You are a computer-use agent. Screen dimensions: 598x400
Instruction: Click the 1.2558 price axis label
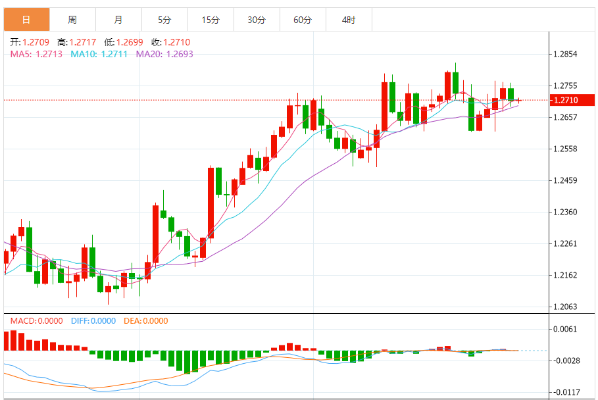pos(565,149)
